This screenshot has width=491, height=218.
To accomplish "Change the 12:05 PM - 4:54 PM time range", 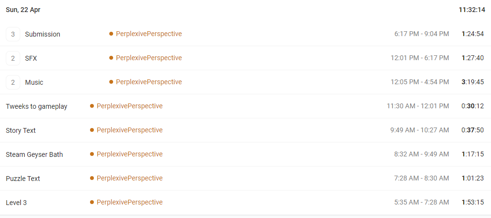I will pyautogui.click(x=420, y=82).
